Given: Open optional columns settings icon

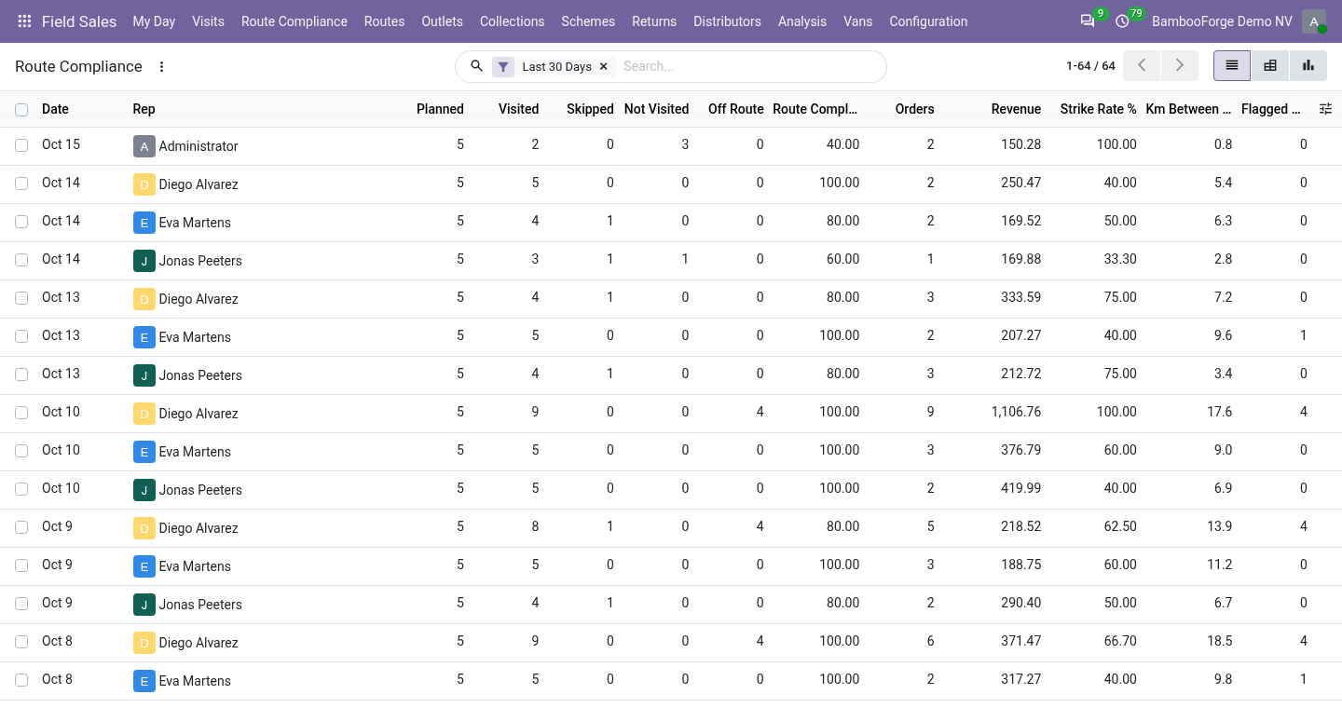Looking at the screenshot, I should tap(1325, 109).
